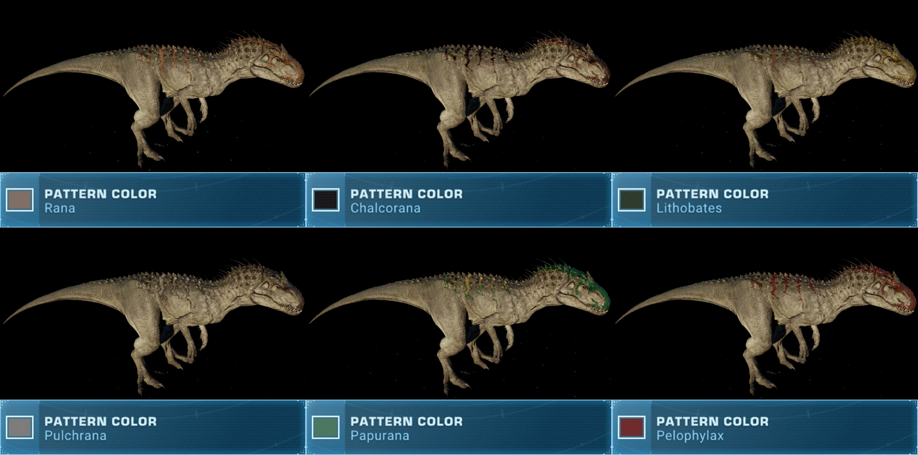
Task: Click the 'Chalcorana' pattern name text
Action: click(x=385, y=208)
